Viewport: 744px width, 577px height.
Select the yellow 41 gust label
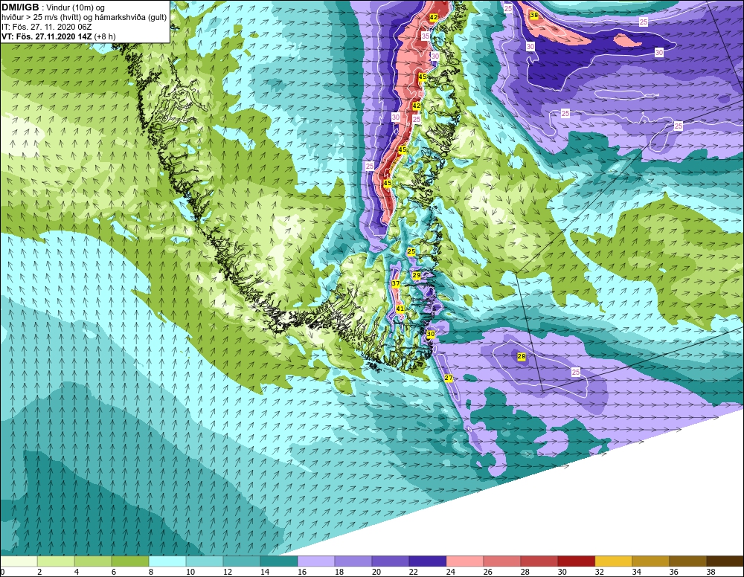(400, 309)
